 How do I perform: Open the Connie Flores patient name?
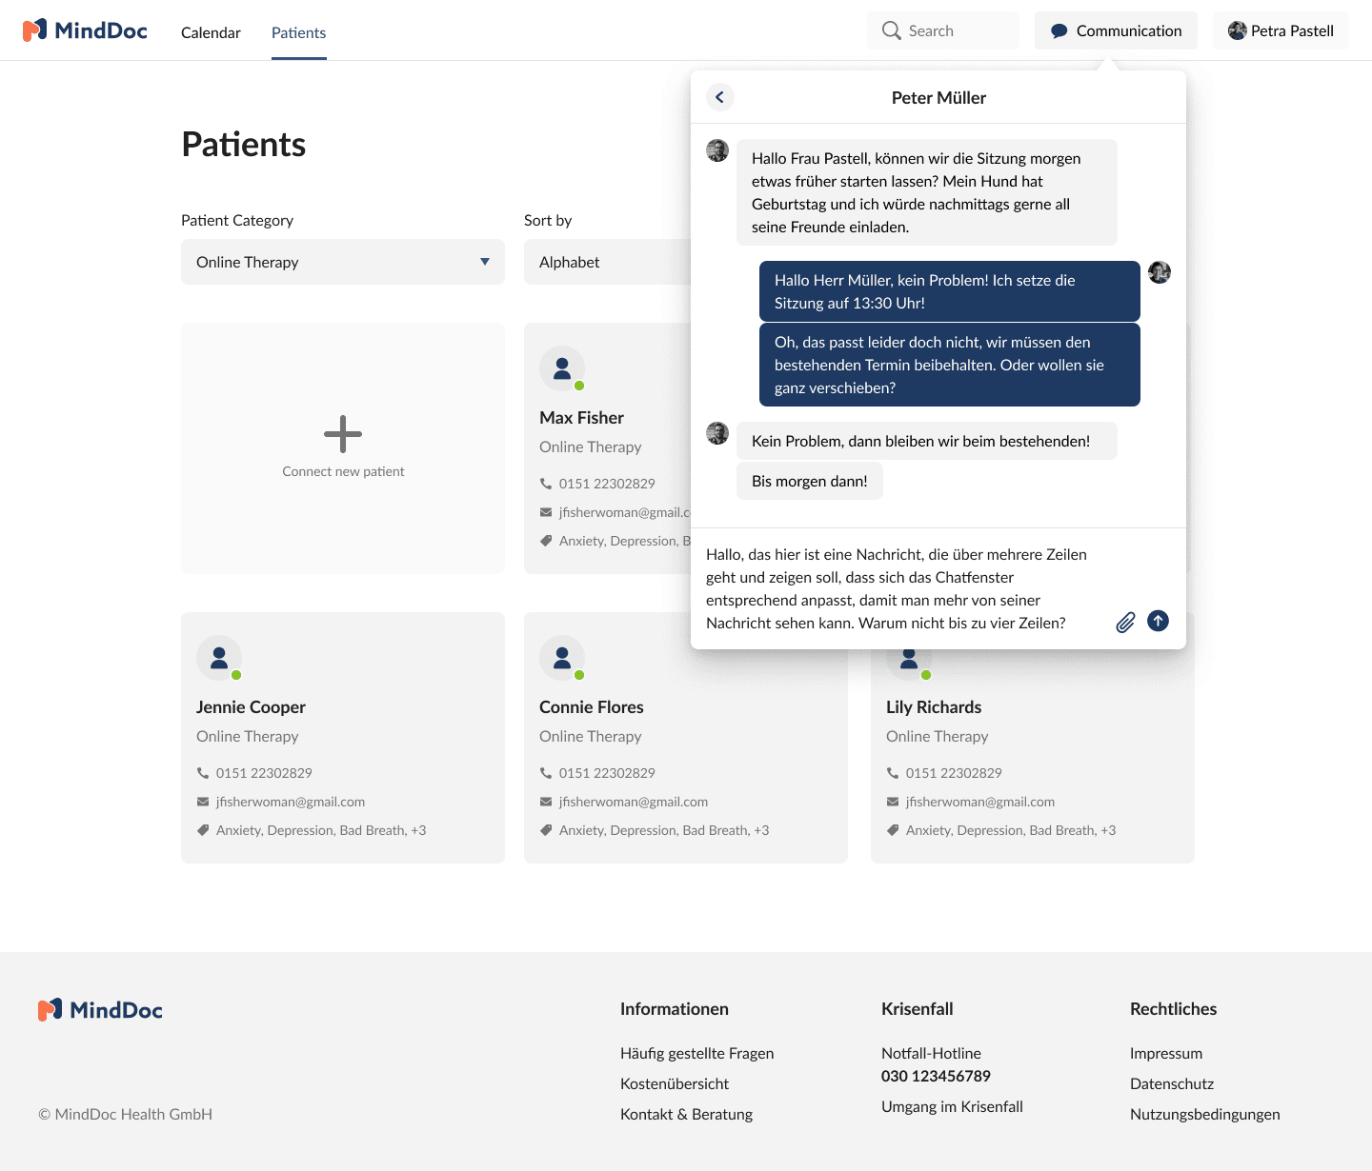pyautogui.click(x=592, y=706)
